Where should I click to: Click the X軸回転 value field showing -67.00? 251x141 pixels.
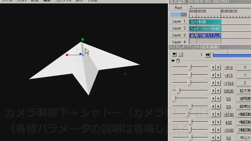tap(228, 114)
